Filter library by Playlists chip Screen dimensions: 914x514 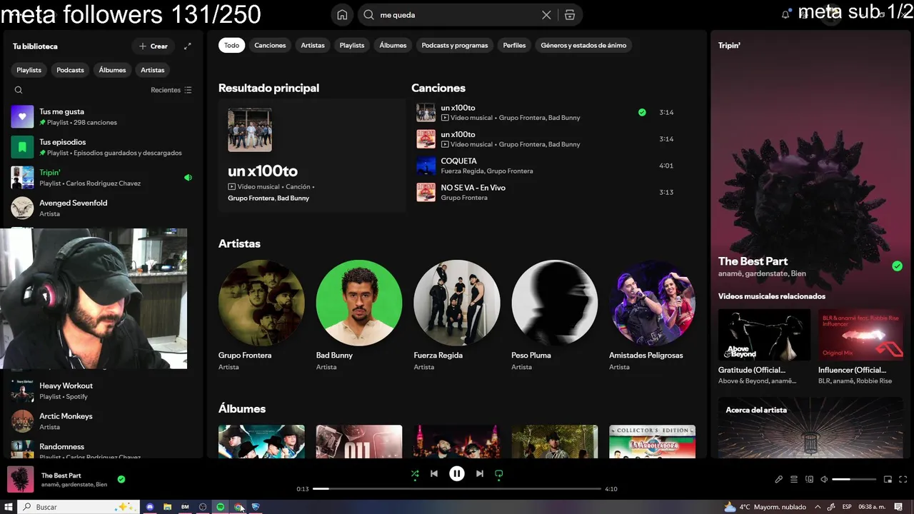[29, 70]
